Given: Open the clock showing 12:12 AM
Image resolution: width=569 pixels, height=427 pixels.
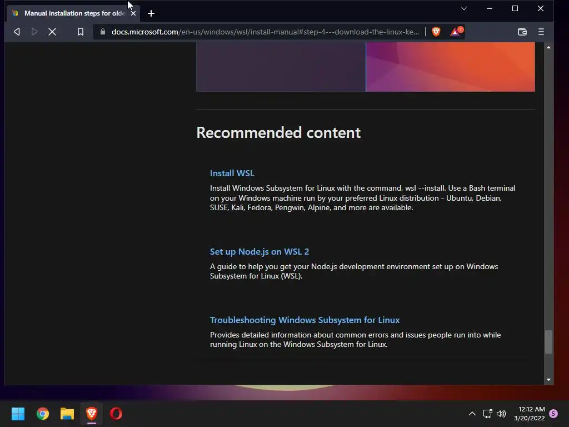Looking at the screenshot, I should pyautogui.click(x=530, y=414).
